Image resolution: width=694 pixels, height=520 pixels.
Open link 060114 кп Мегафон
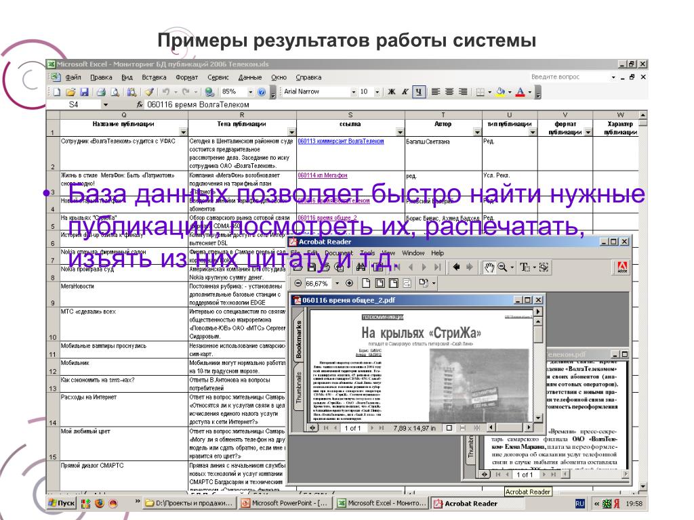[x=323, y=175]
